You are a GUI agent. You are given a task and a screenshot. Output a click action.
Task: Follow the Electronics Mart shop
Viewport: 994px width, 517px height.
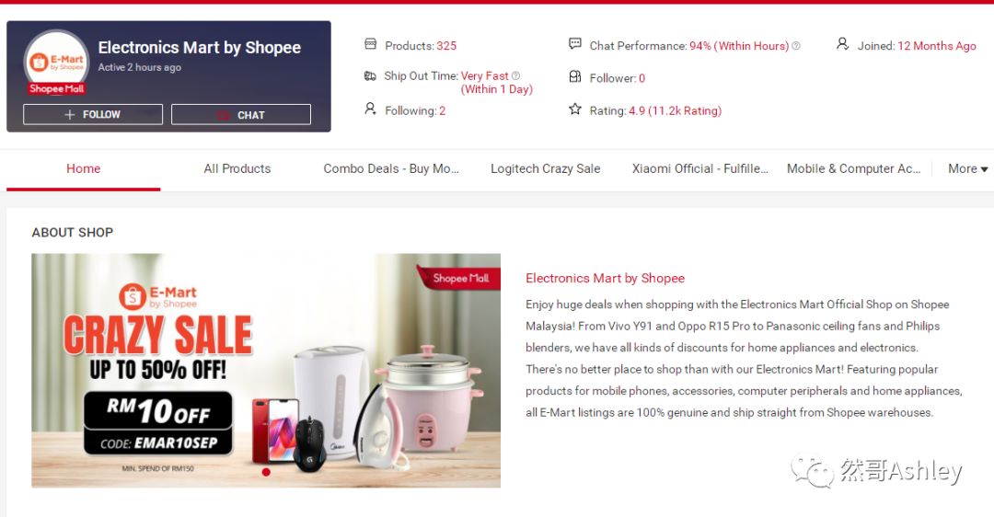point(93,115)
